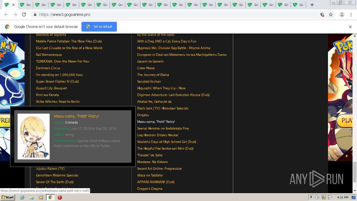Open File Explorer from the taskbar
357x201 pixels.
[32, 197]
